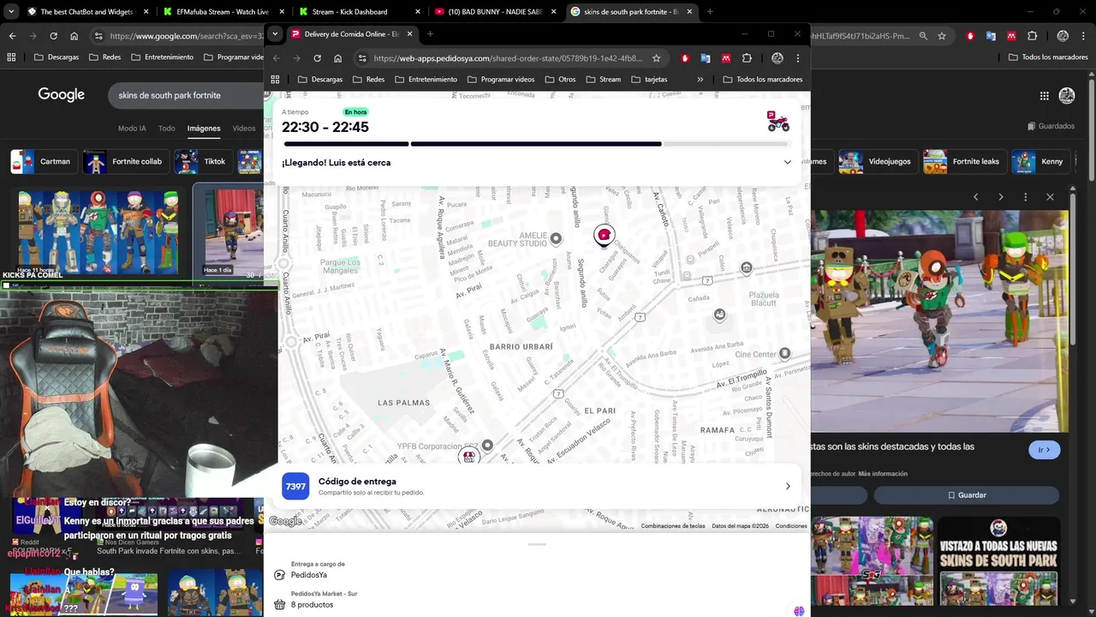View site information for web-apps.pedidosya.com
Image resolution: width=1096 pixels, height=617 pixels.
(x=362, y=58)
